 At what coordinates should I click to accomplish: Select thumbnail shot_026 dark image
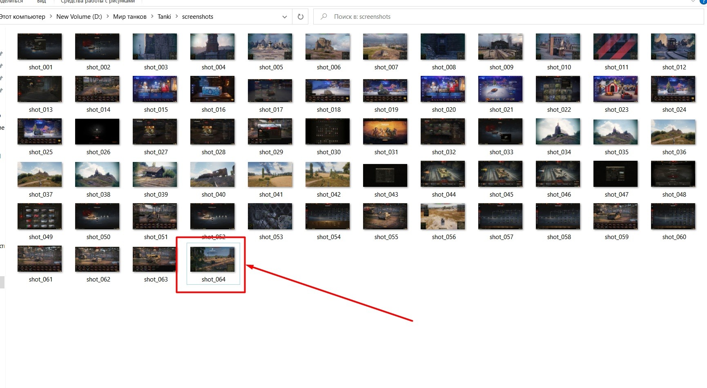click(x=97, y=131)
